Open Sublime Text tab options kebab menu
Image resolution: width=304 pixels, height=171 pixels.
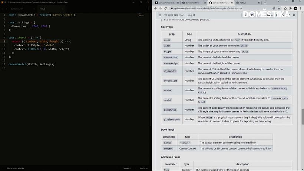click(x=148, y=9)
